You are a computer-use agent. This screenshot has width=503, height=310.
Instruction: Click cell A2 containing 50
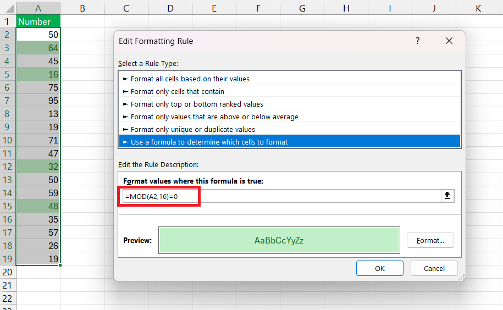coord(38,35)
